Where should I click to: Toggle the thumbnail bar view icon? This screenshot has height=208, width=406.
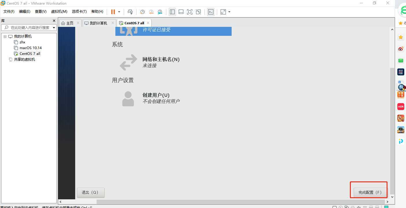pos(181,12)
